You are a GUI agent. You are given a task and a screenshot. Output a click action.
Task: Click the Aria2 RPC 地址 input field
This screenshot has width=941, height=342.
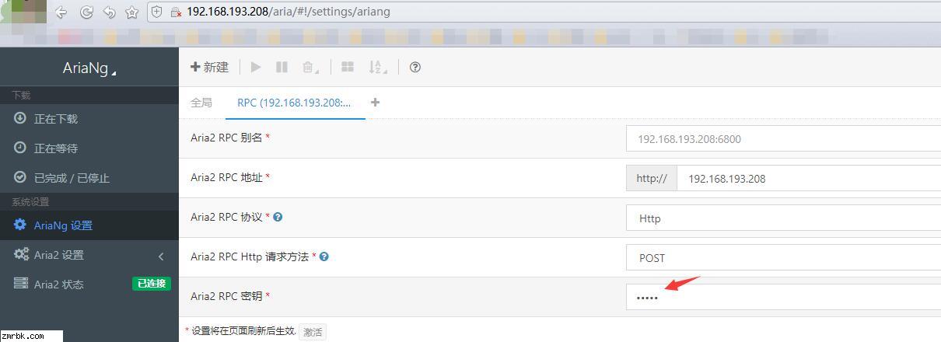coord(809,179)
